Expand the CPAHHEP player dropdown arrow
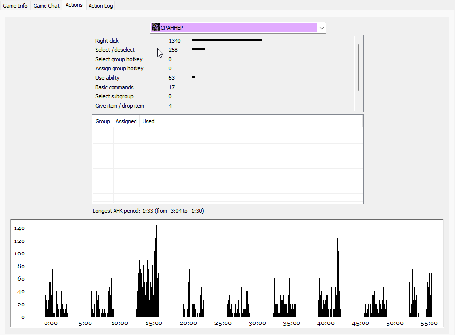455x335 pixels. [321, 28]
